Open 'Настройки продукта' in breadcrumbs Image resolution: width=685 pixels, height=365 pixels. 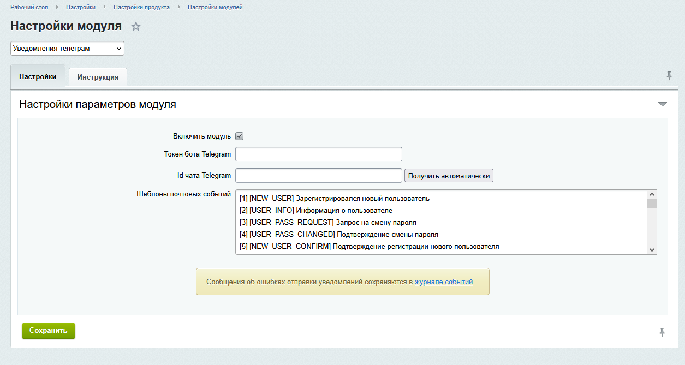click(x=141, y=7)
